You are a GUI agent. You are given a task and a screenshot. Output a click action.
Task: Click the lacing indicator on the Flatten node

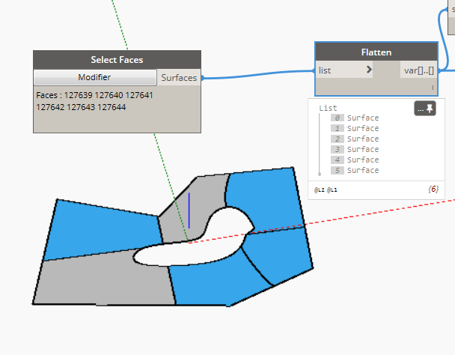coord(433,88)
